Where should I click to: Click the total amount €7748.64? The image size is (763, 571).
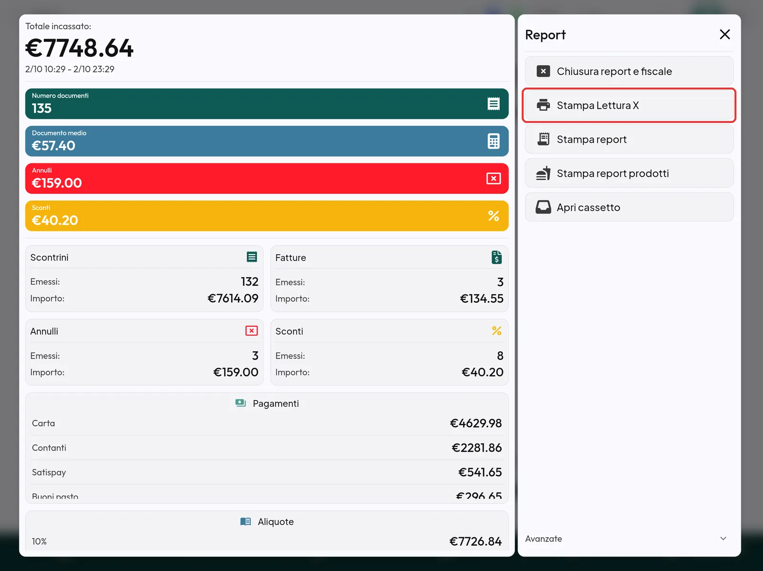click(79, 48)
